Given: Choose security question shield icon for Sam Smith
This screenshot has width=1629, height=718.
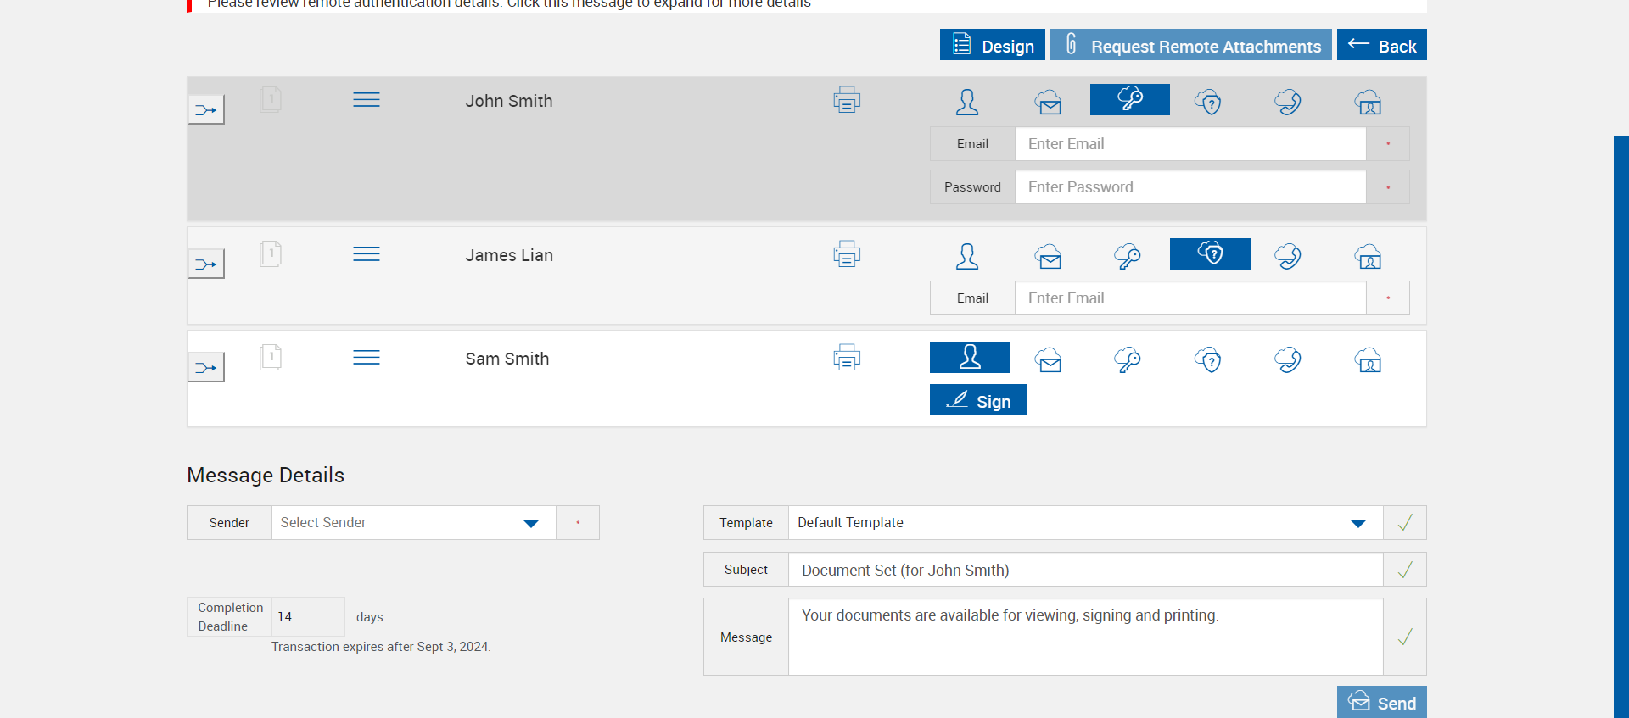Looking at the screenshot, I should [1207, 359].
